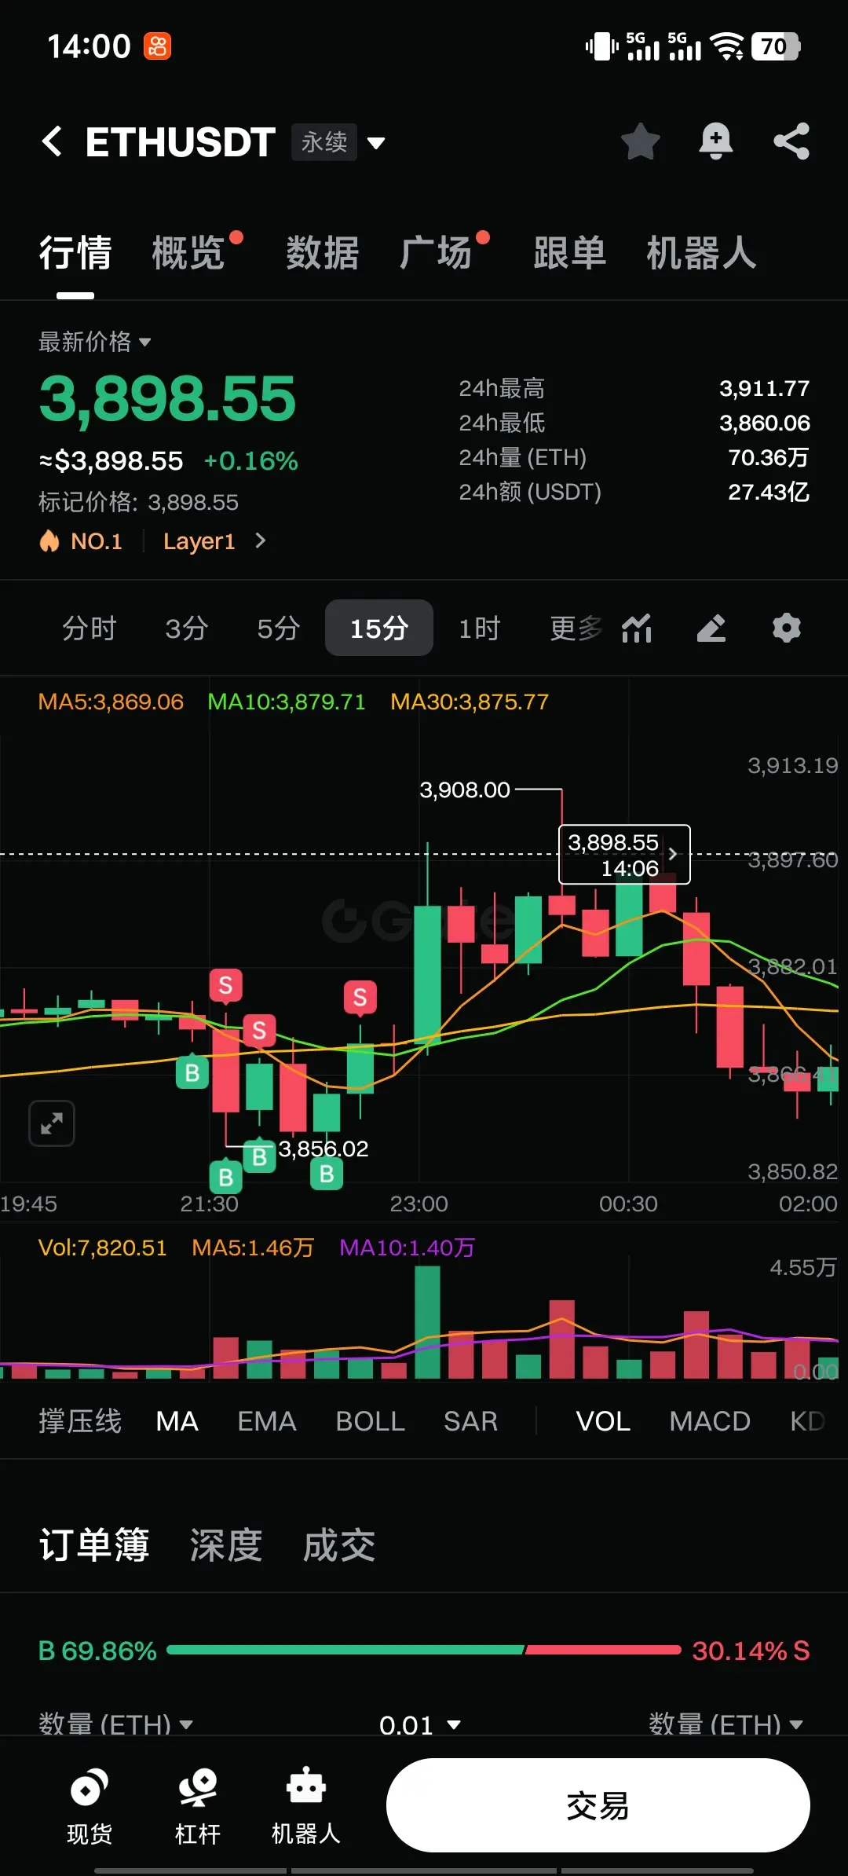The width and height of the screenshot is (848, 1876).
Task: Toggle the EMA indicator
Action: tap(267, 1421)
